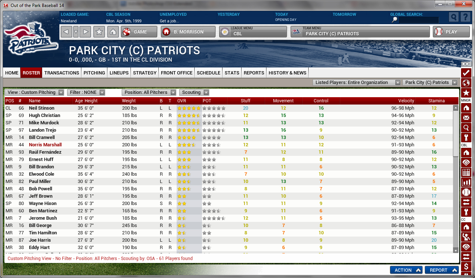
Task: Open player Norris Marshall link
Action: (45, 145)
